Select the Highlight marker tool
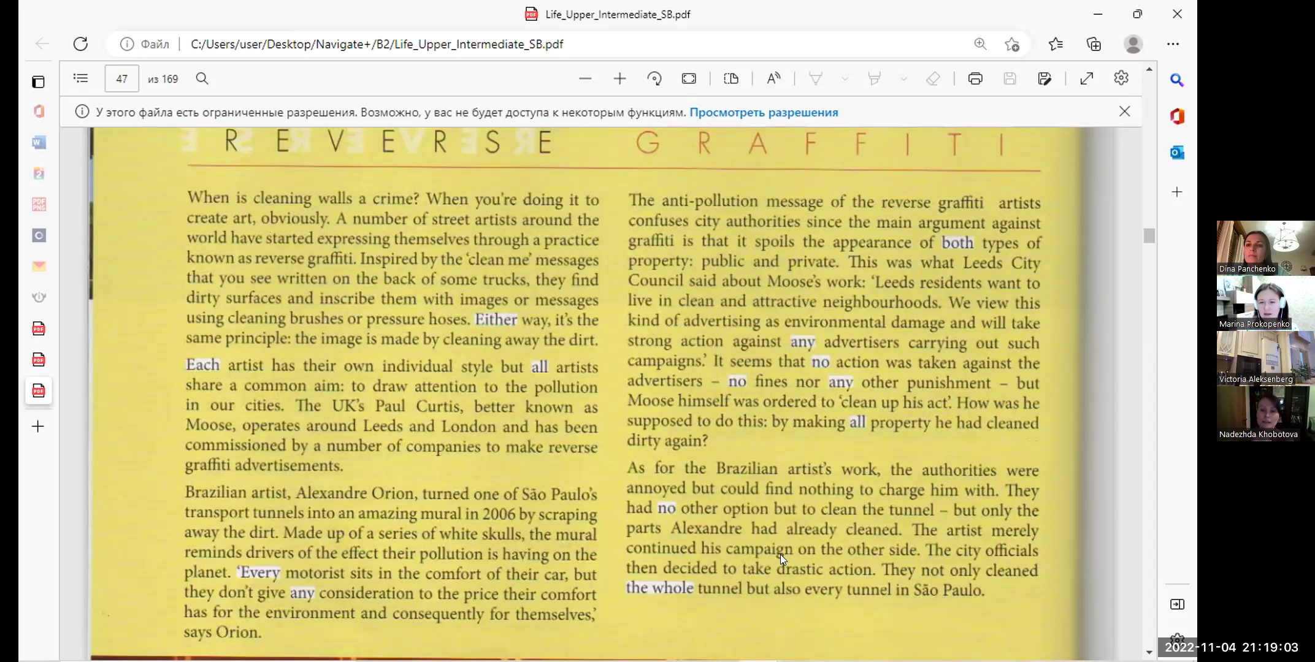This screenshot has height=662, width=1315. coord(874,78)
